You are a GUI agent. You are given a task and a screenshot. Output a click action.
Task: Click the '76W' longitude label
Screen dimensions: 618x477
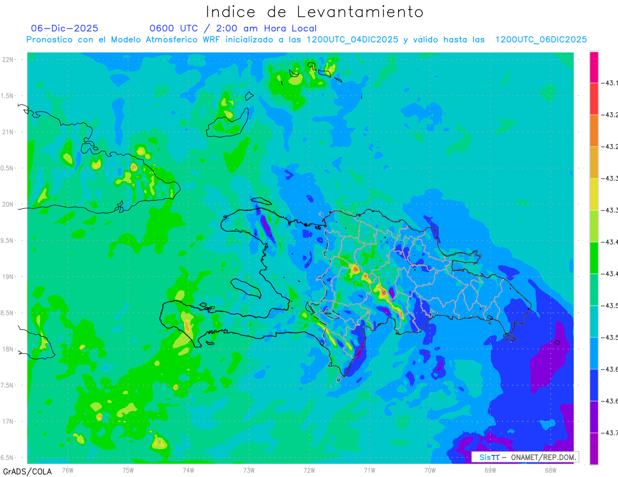67,470
